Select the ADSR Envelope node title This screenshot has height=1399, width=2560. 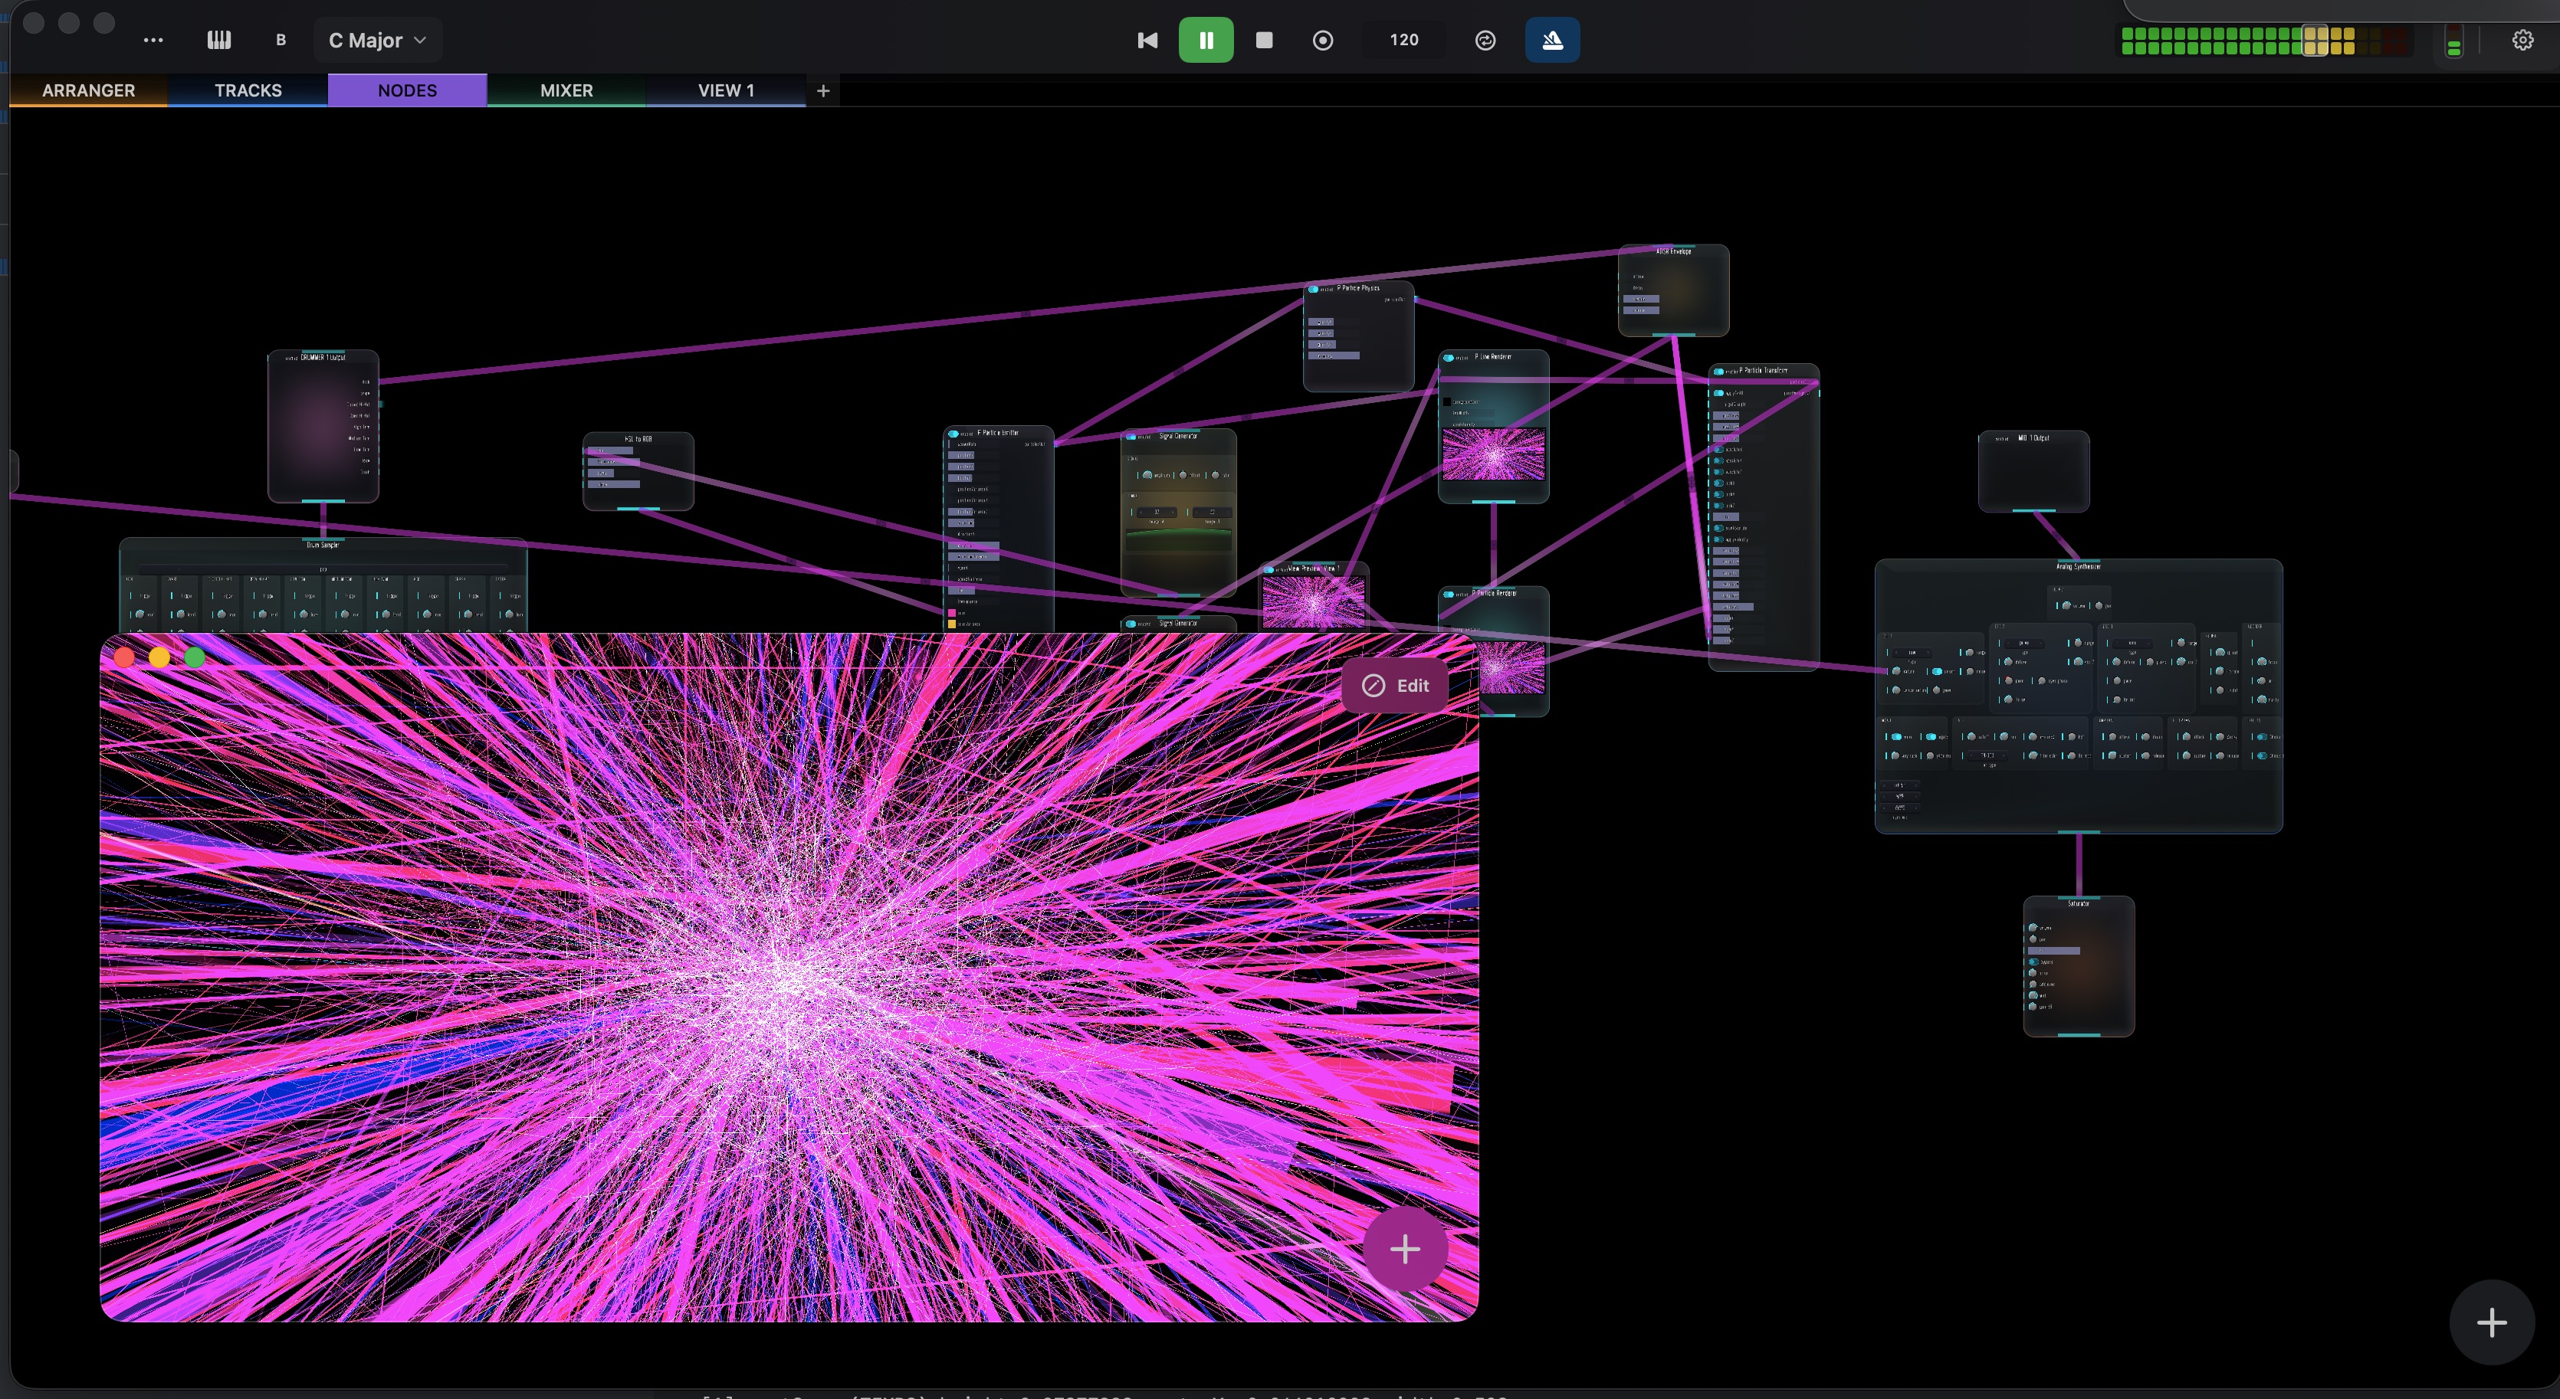(1673, 251)
